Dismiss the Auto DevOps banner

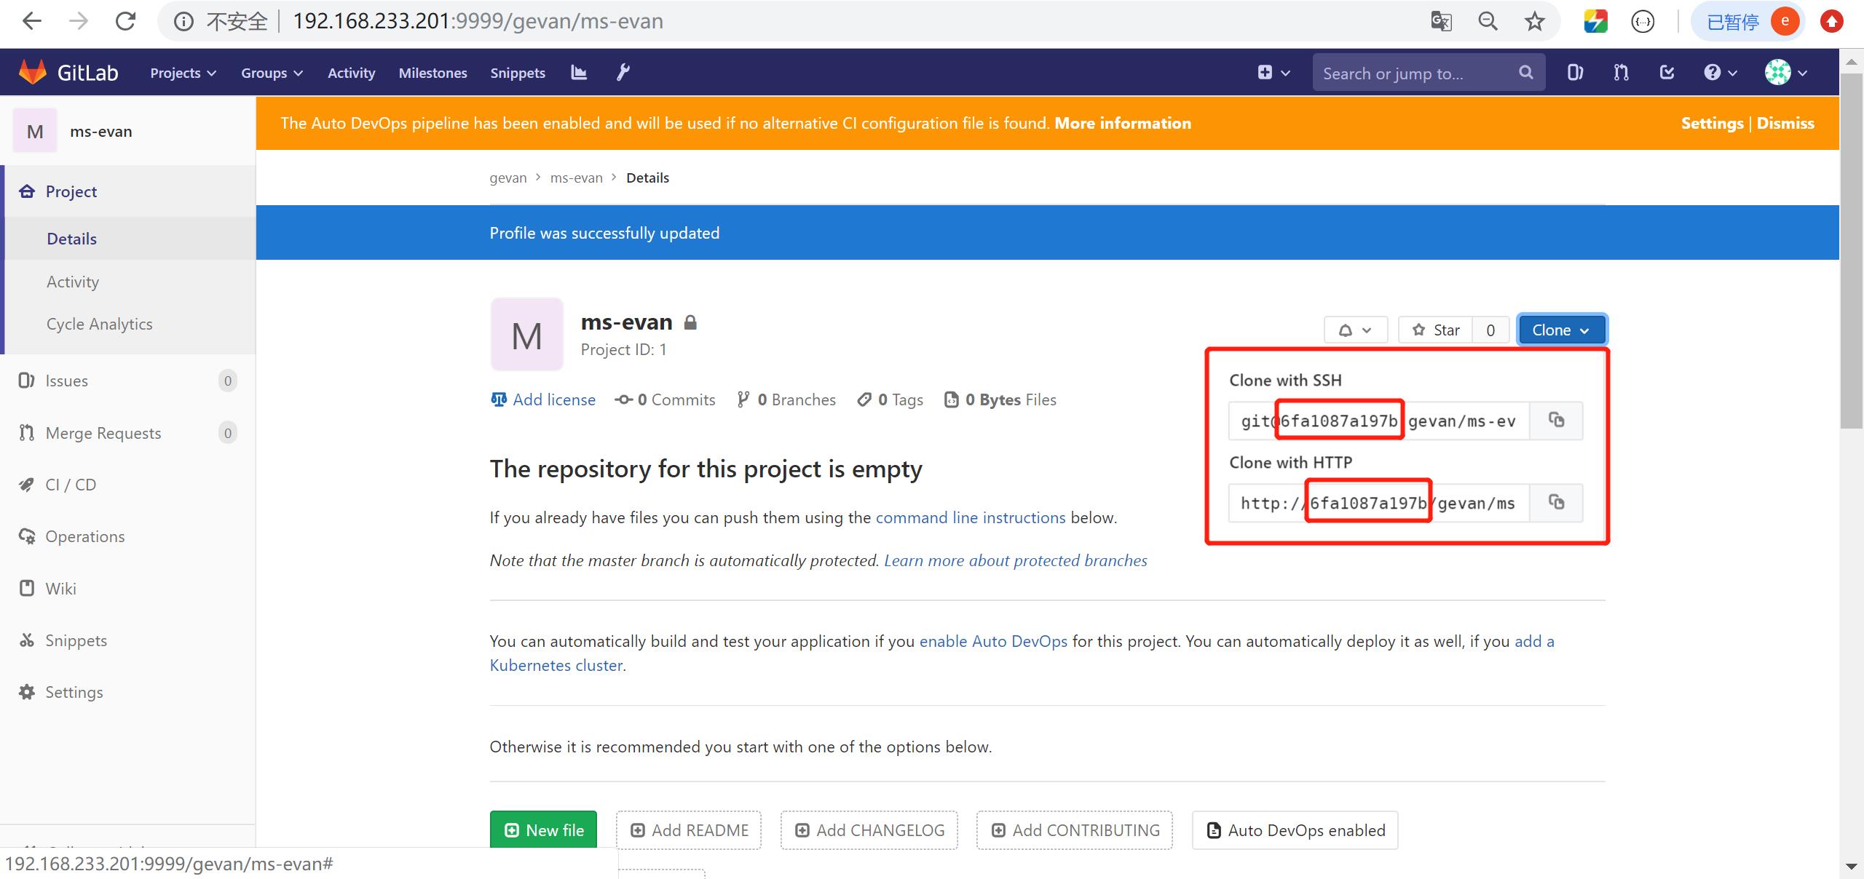click(x=1785, y=123)
